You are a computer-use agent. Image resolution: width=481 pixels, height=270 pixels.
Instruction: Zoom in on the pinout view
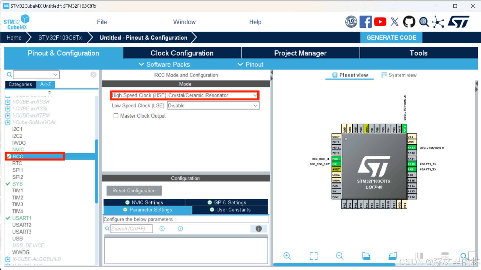tap(287, 256)
